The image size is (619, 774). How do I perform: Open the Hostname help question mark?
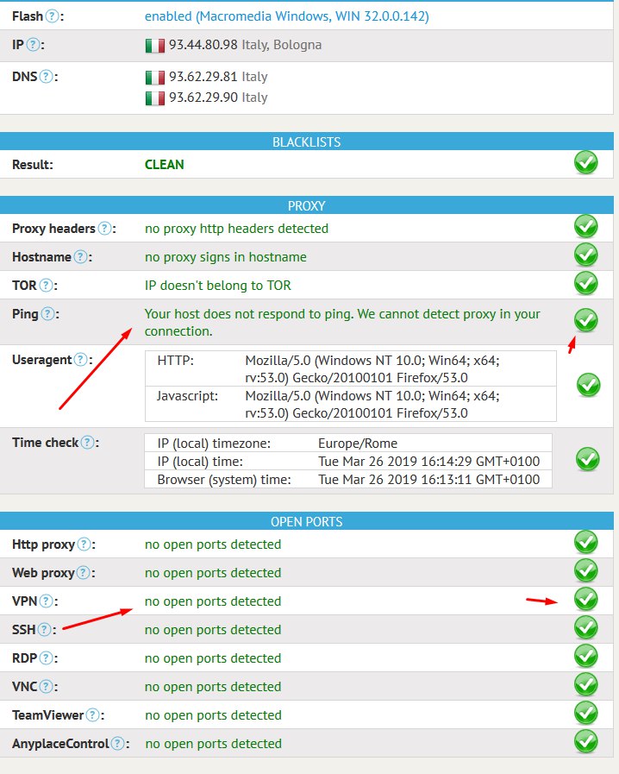[81, 257]
